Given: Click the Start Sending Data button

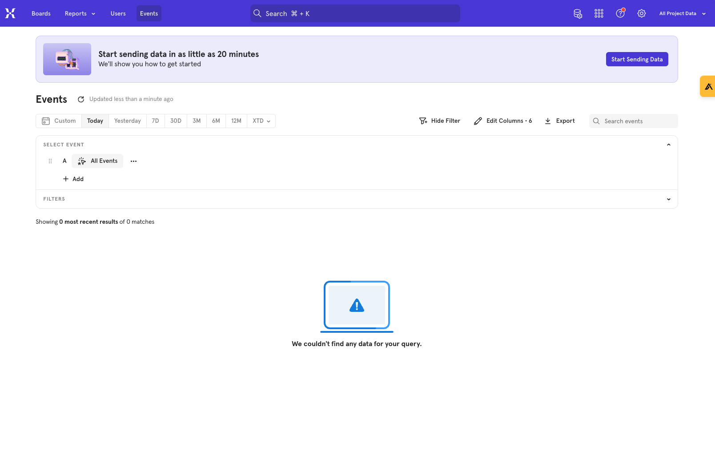Looking at the screenshot, I should pyautogui.click(x=637, y=59).
